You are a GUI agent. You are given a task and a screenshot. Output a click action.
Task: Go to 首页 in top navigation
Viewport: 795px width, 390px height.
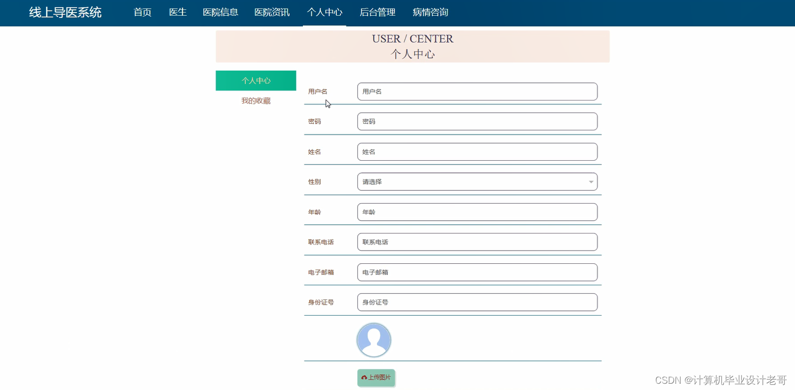point(143,12)
